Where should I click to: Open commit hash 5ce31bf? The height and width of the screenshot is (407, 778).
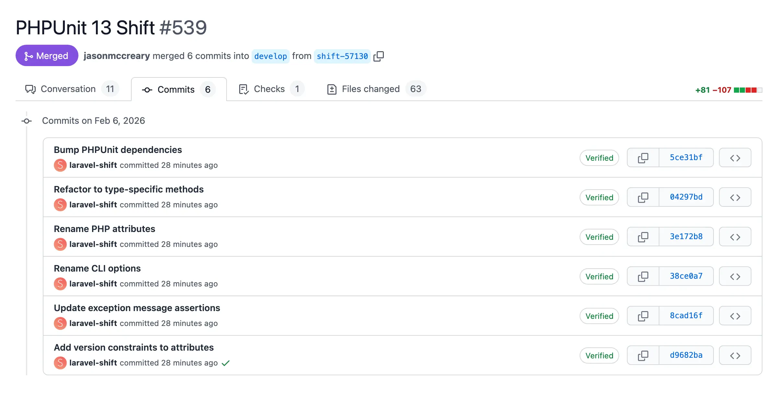coord(686,157)
